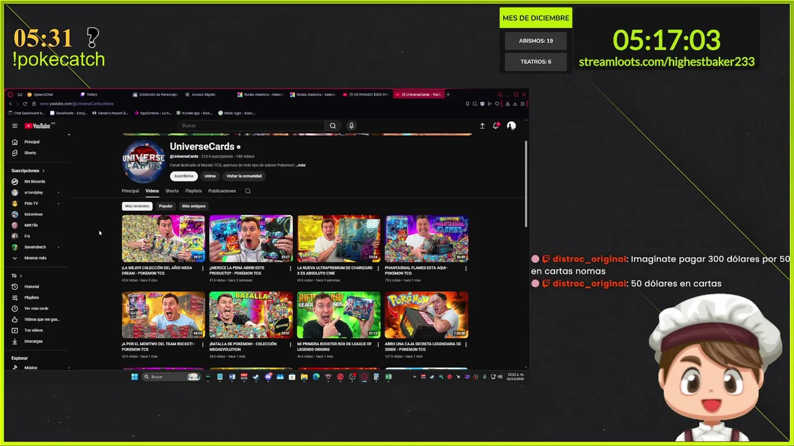Open A POR EL MEWTWO video thumbnail
The height and width of the screenshot is (446, 794).
pyautogui.click(x=163, y=315)
